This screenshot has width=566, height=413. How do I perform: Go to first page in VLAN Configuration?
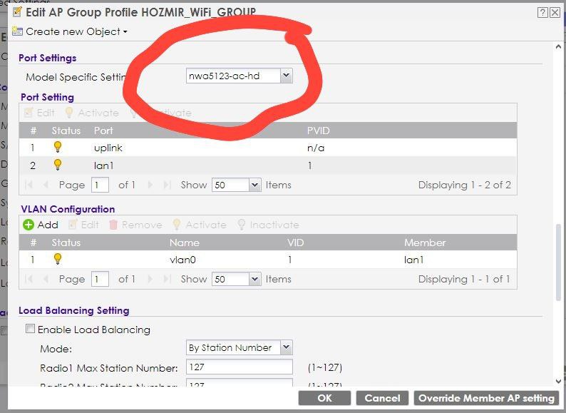click(x=29, y=280)
